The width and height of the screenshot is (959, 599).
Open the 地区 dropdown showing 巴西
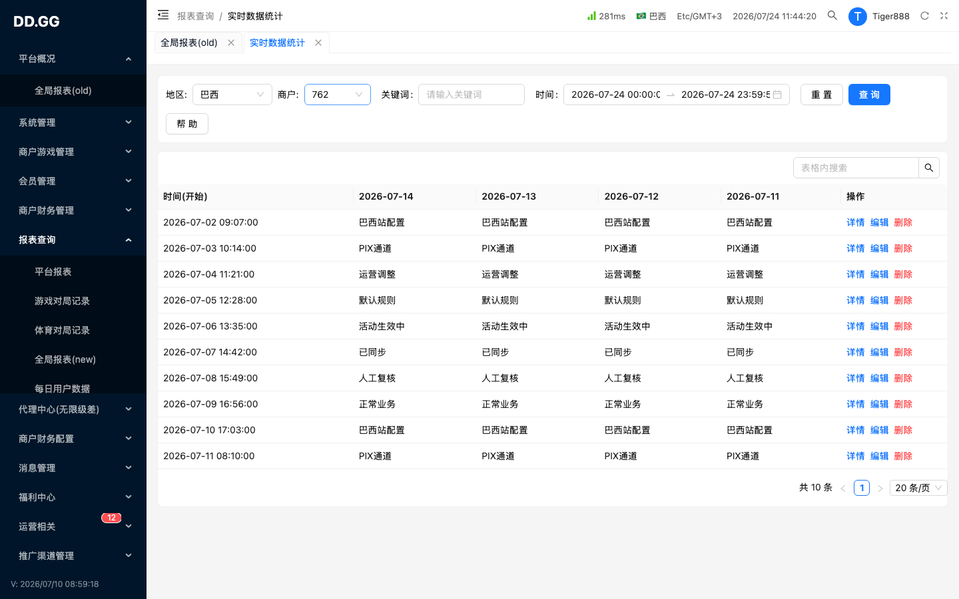click(x=232, y=95)
